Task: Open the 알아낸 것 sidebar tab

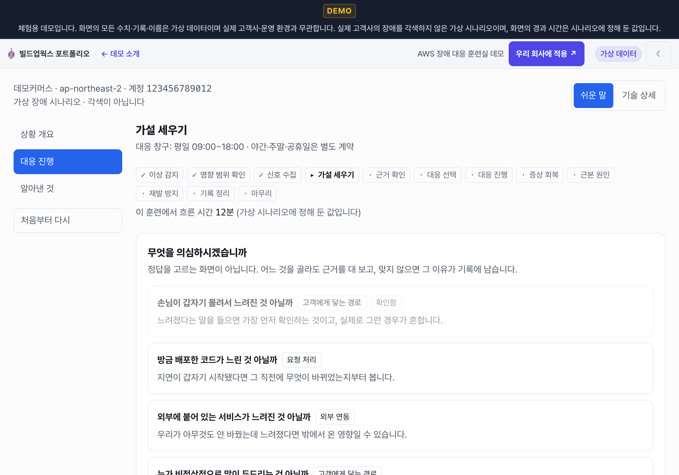Action: [x=68, y=189]
